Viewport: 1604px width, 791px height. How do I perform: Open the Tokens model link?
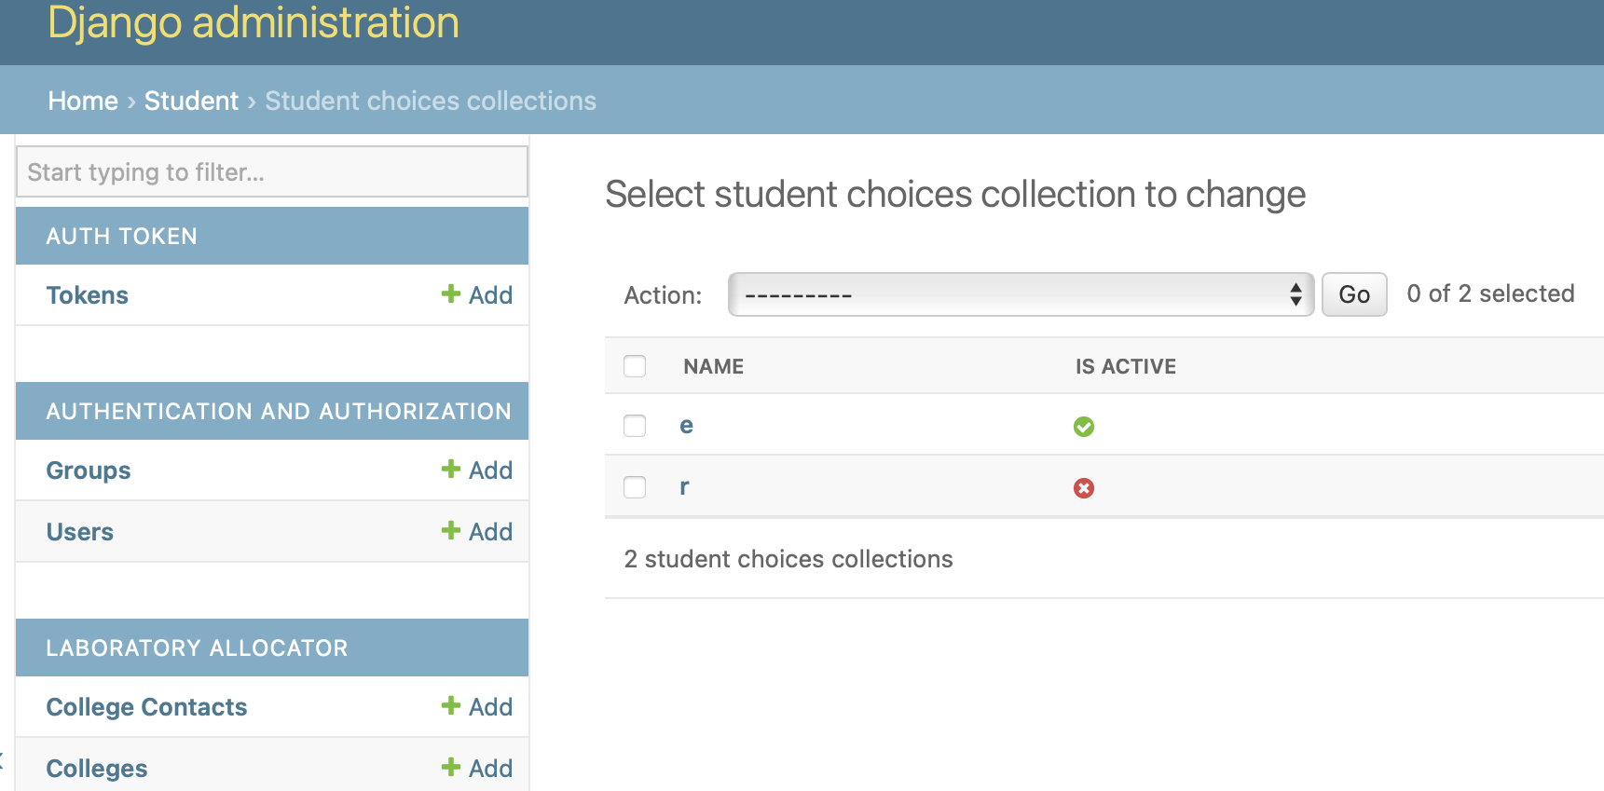88,295
